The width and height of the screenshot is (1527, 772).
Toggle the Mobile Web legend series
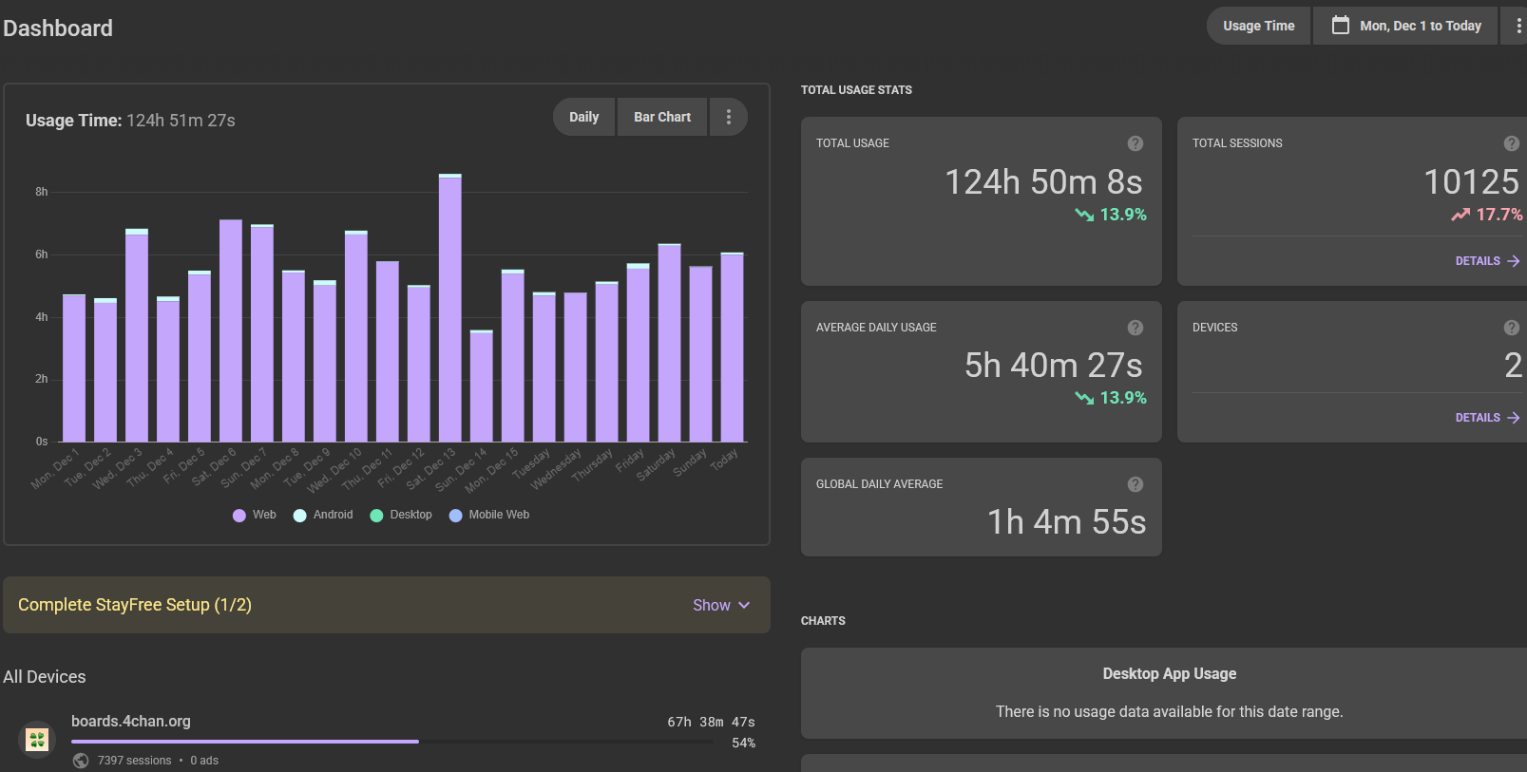(489, 515)
